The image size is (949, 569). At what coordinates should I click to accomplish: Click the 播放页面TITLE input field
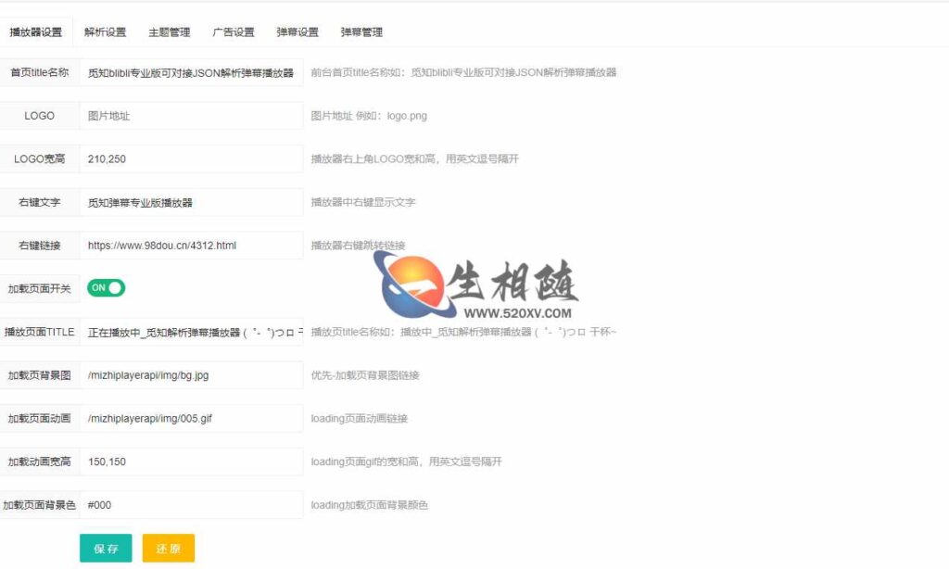tap(190, 331)
